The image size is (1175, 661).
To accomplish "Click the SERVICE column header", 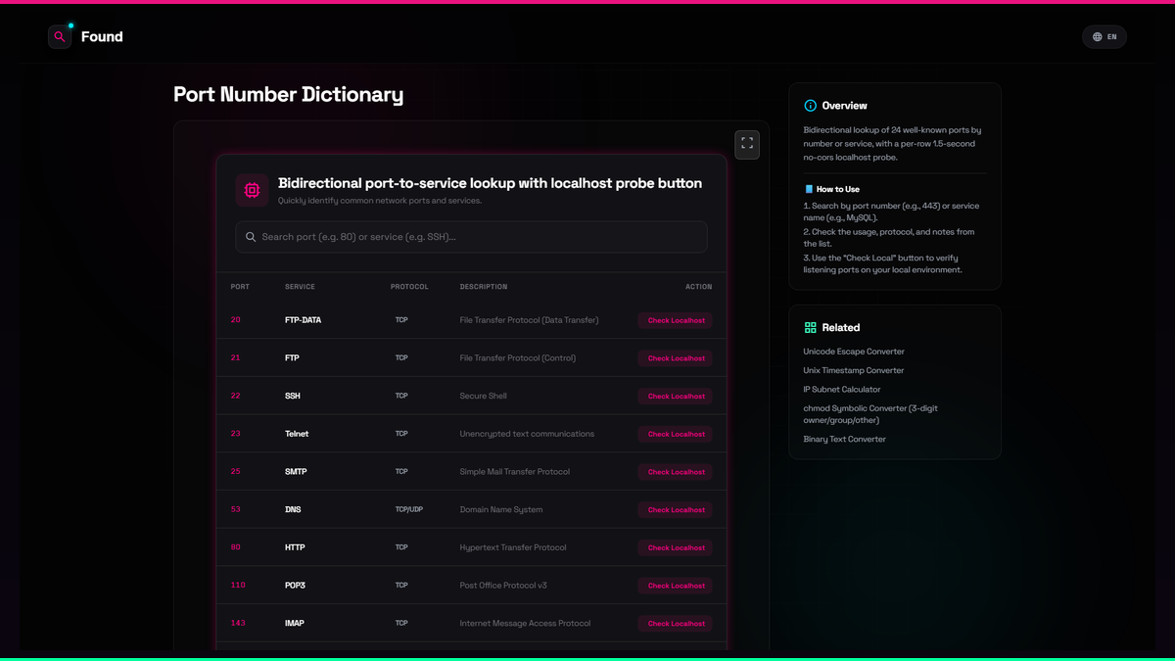I will pos(300,287).
